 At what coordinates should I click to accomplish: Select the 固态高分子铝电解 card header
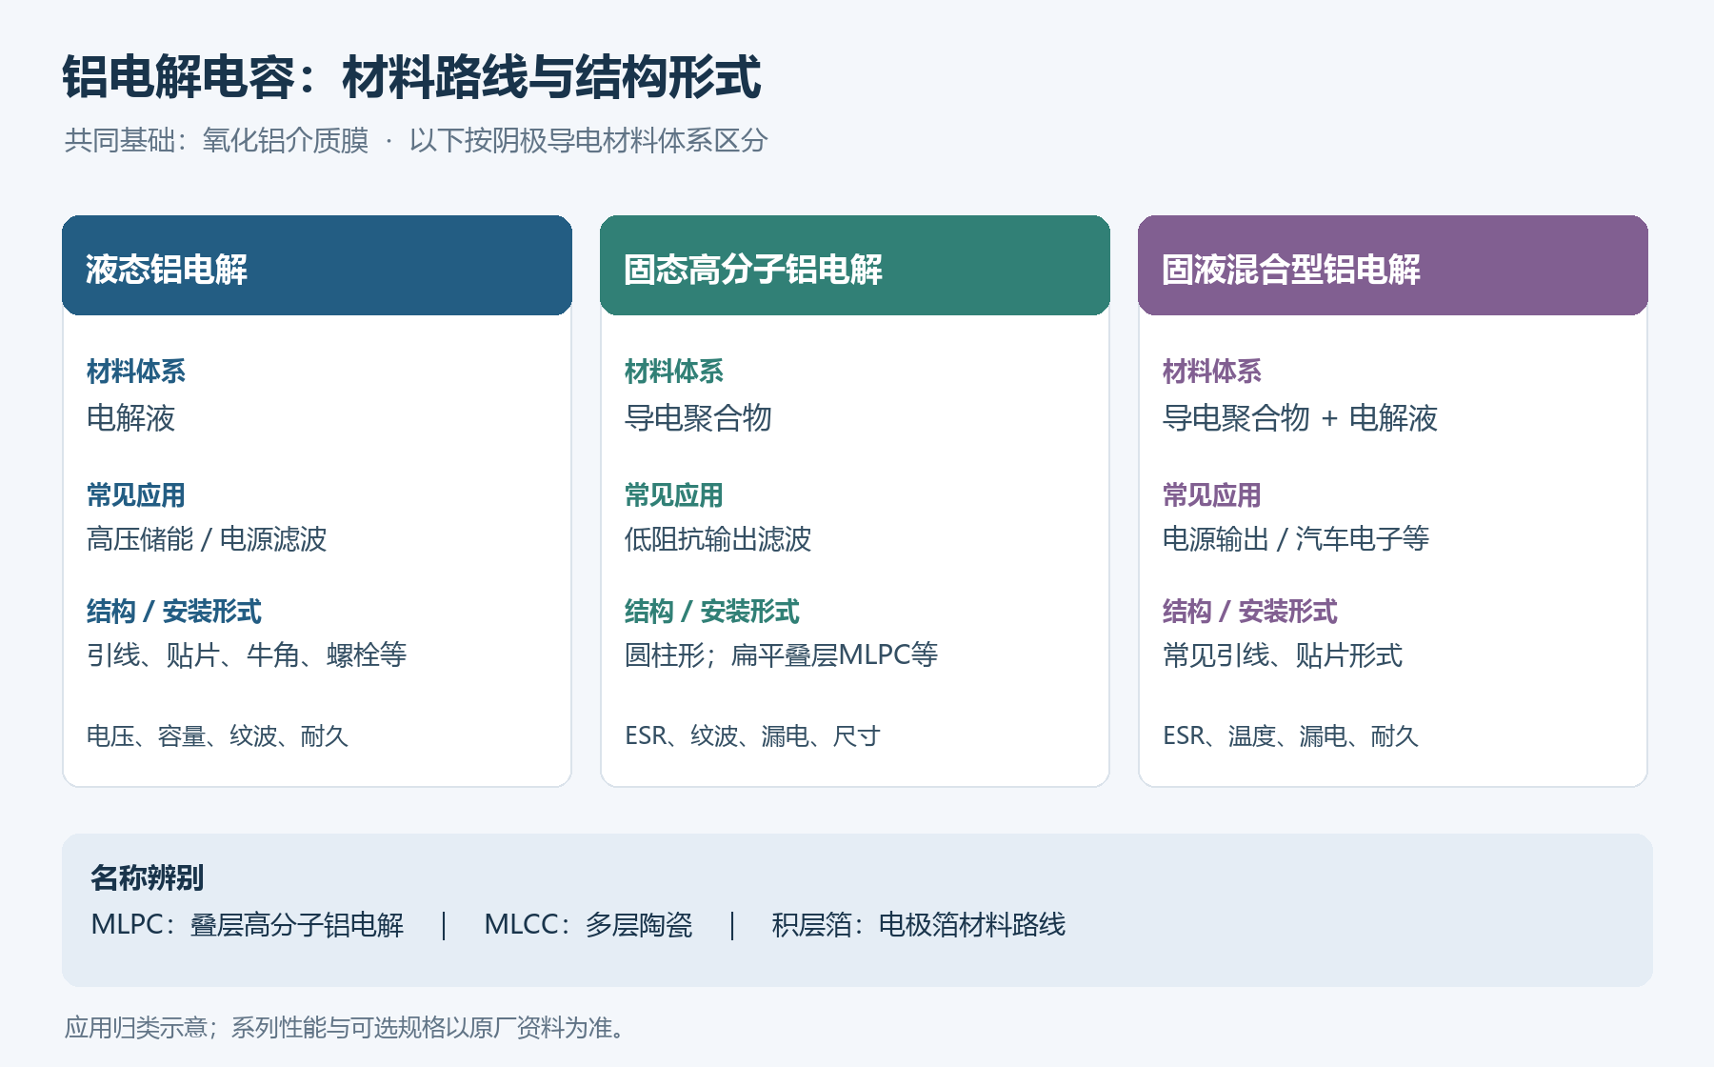[855, 266]
